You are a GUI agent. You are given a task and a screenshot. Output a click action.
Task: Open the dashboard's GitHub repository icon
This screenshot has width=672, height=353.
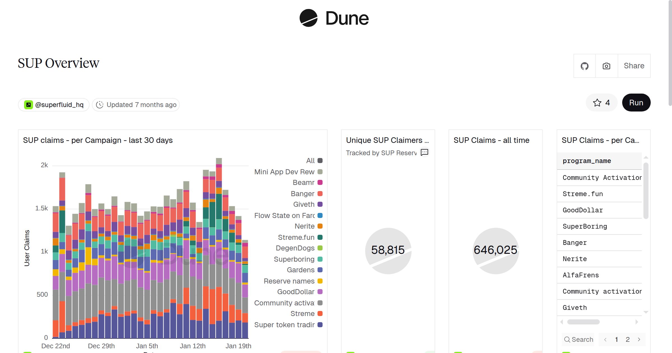tap(584, 66)
